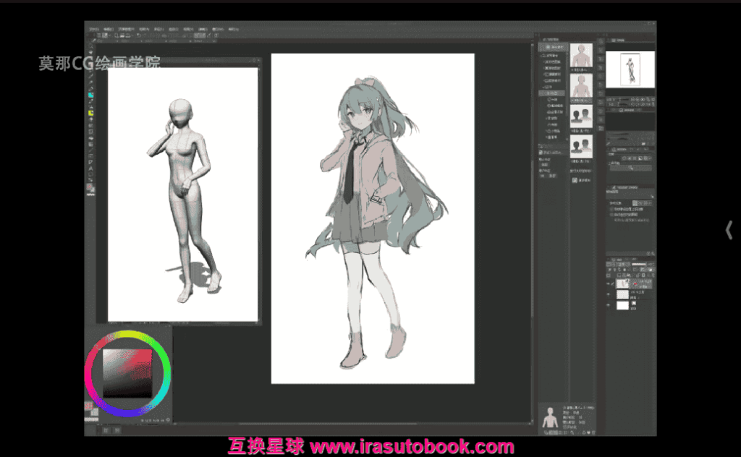Screen dimensions: 741x457
Task: Adjust the layer opacity slider
Action: [x=639, y=265]
